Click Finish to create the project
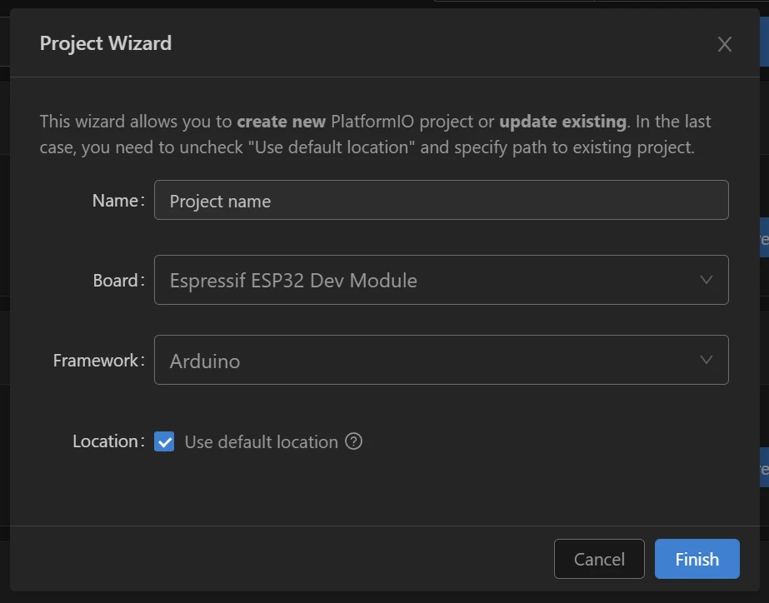The image size is (769, 603). [x=697, y=559]
